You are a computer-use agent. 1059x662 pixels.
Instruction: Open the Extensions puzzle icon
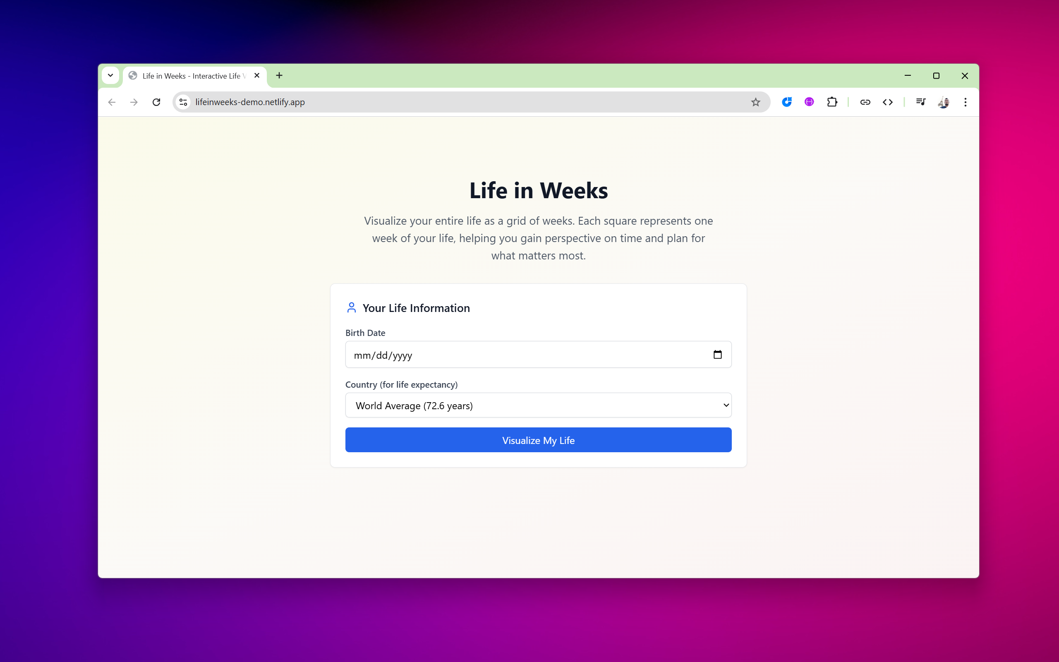[x=832, y=102]
